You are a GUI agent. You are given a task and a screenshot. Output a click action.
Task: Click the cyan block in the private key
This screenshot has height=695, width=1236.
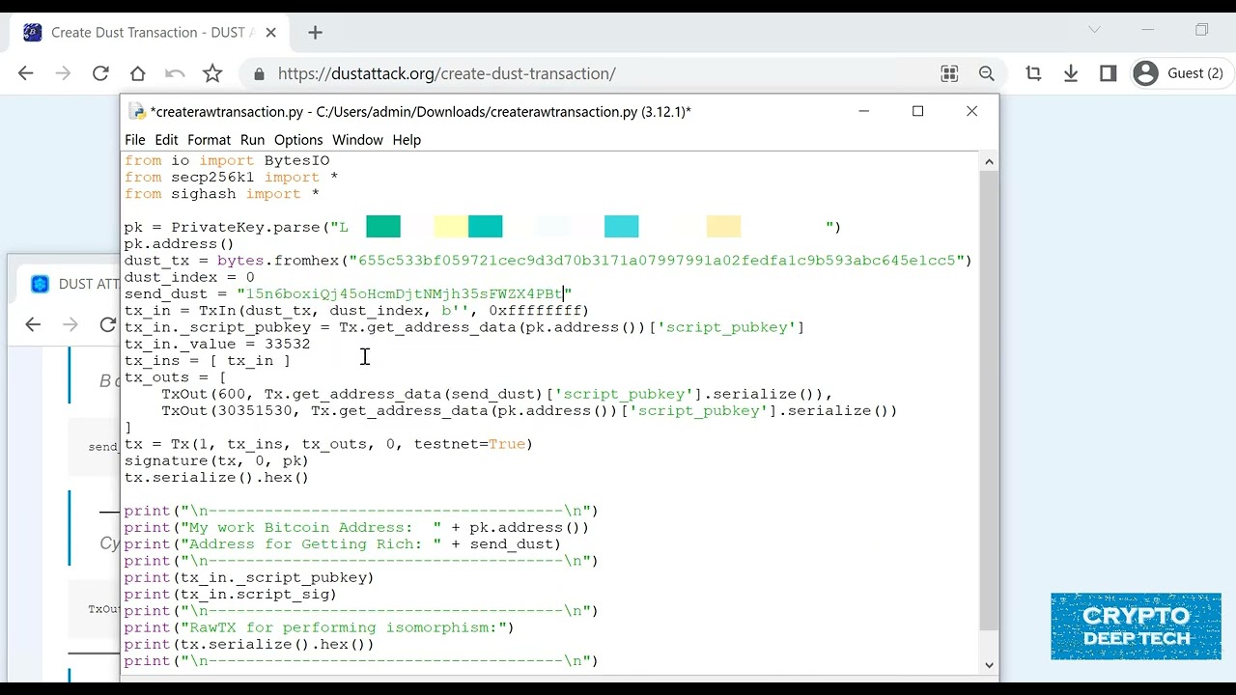622,227
